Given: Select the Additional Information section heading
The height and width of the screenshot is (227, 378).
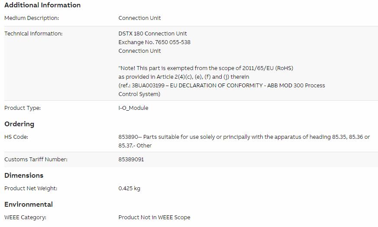Looking at the screenshot, I should coord(42,5).
